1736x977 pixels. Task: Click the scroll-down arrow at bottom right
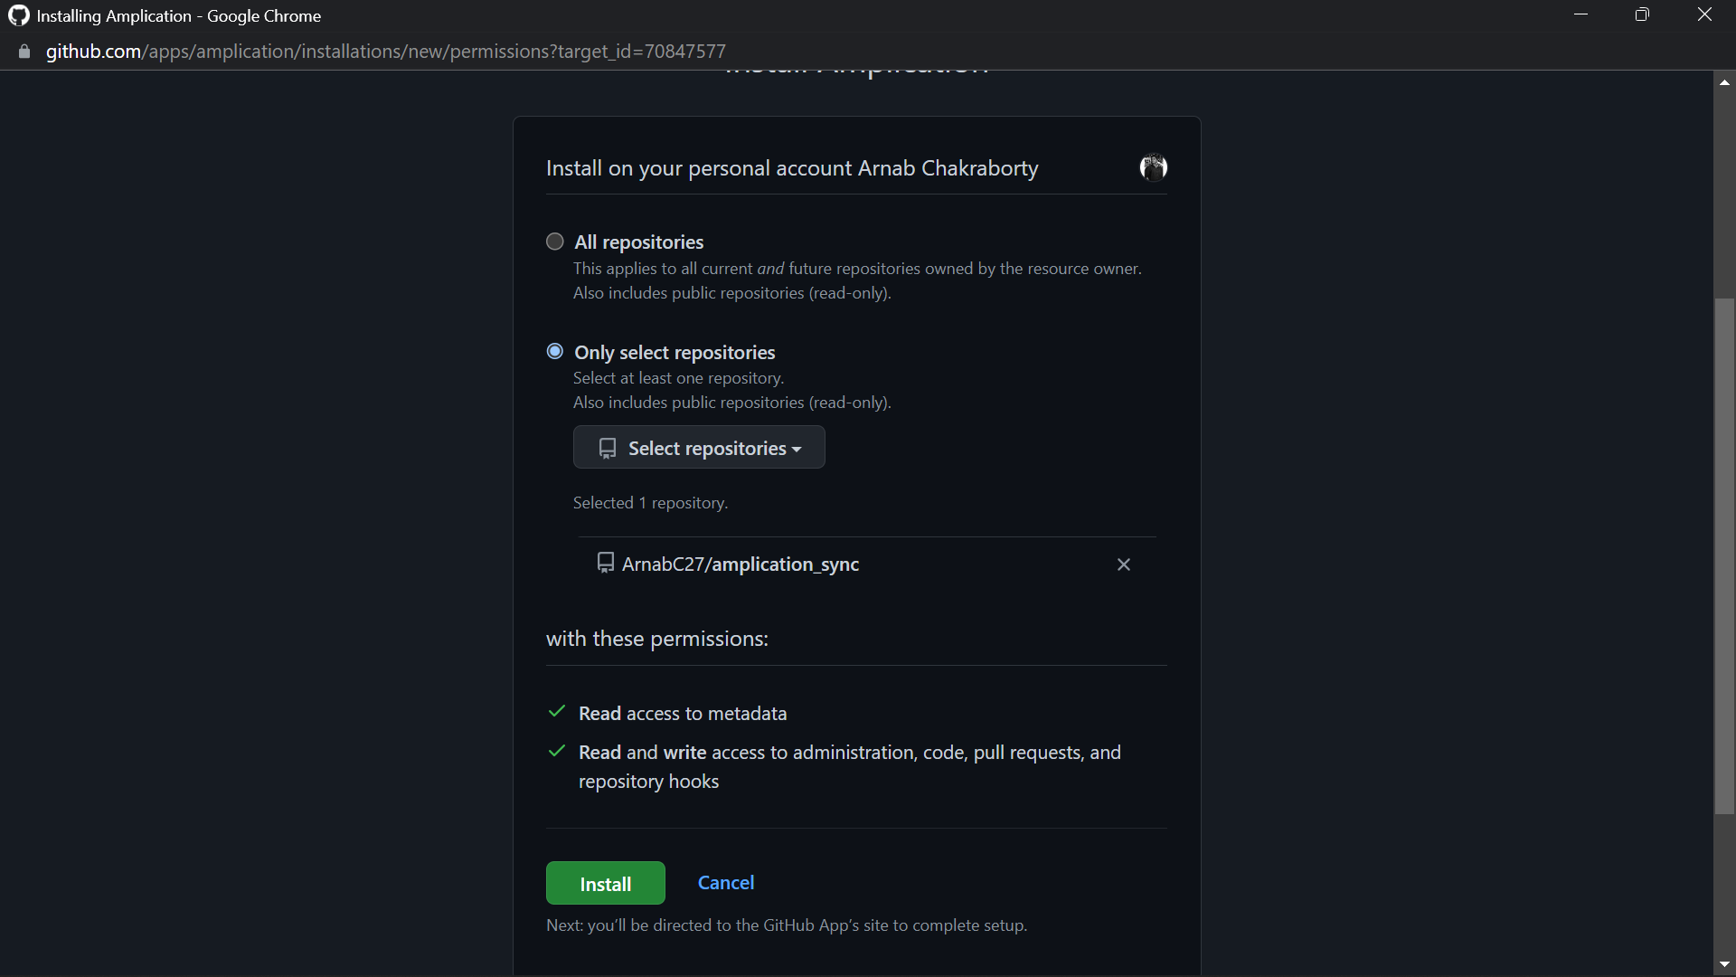click(x=1725, y=963)
